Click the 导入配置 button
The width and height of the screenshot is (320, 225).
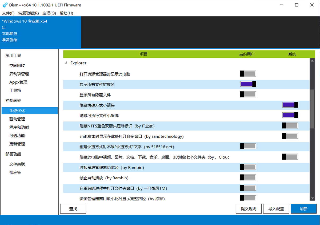click(276, 209)
